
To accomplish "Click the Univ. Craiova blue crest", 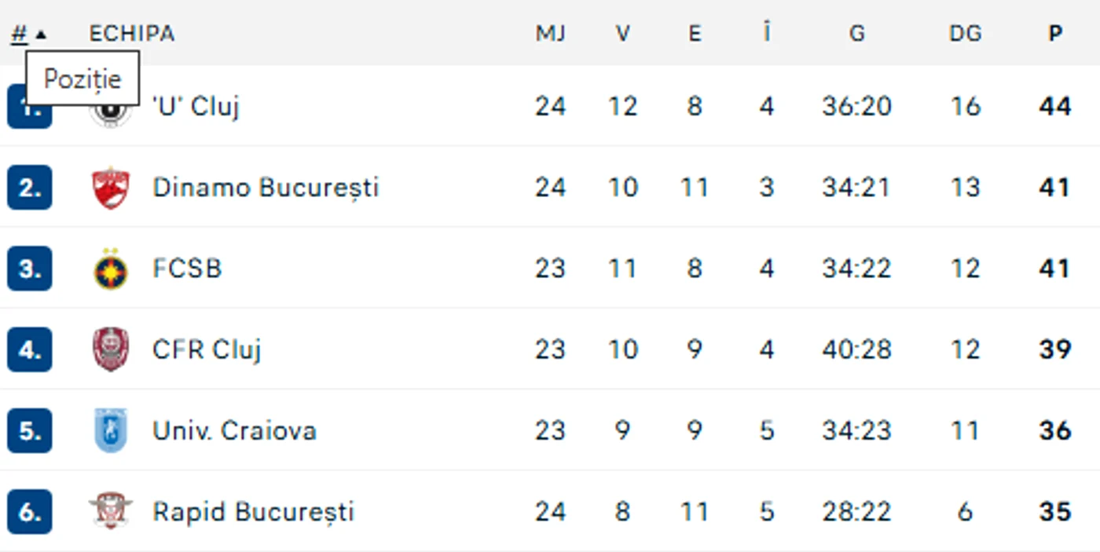I will pos(111,430).
